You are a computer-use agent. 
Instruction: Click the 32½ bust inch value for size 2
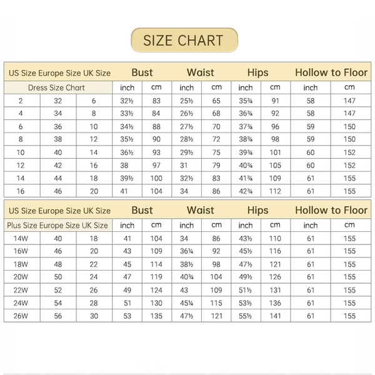tap(127, 101)
